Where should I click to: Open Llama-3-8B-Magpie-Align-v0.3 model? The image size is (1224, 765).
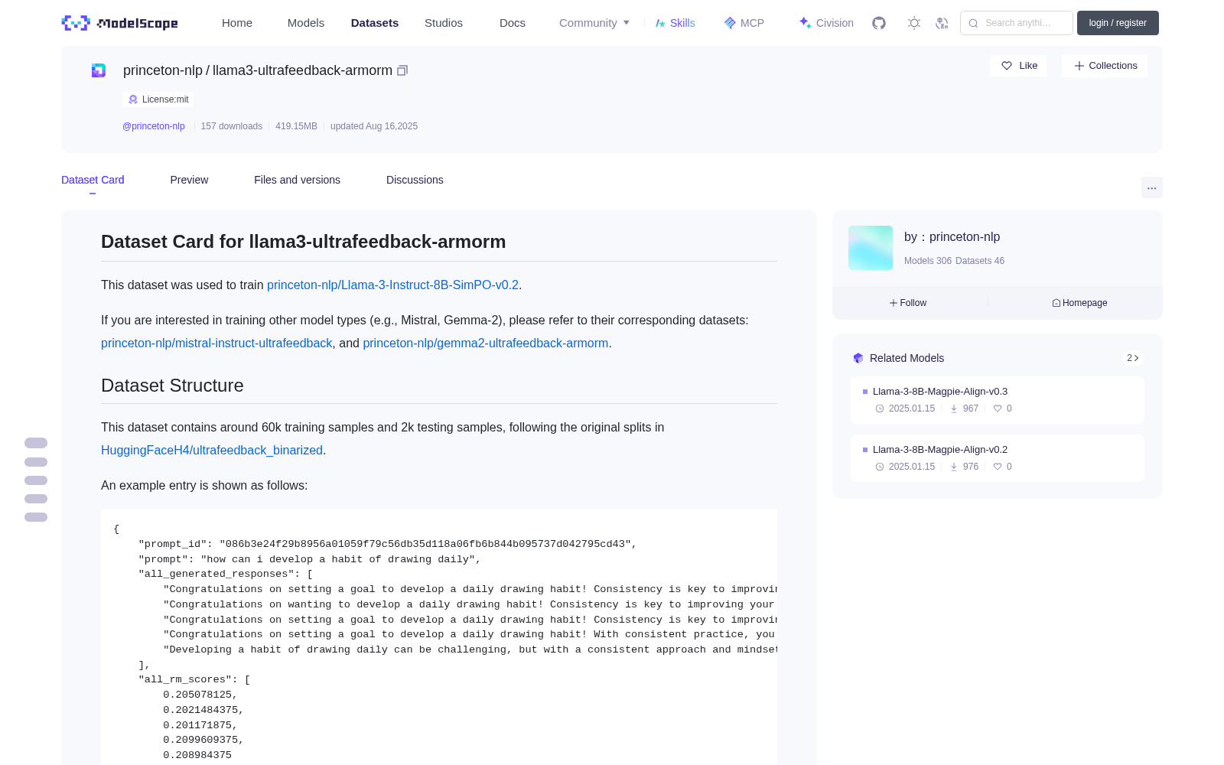pos(940,391)
